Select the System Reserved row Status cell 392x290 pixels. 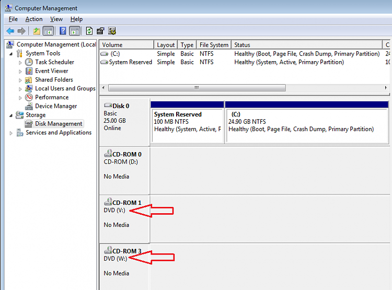tap(289, 62)
